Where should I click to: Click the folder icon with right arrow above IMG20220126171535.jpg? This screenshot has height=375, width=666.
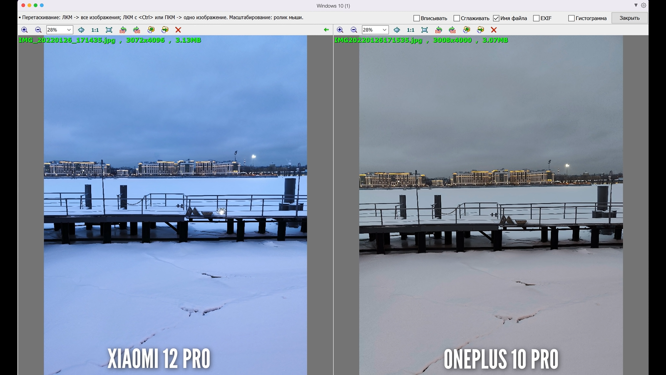pos(480,30)
